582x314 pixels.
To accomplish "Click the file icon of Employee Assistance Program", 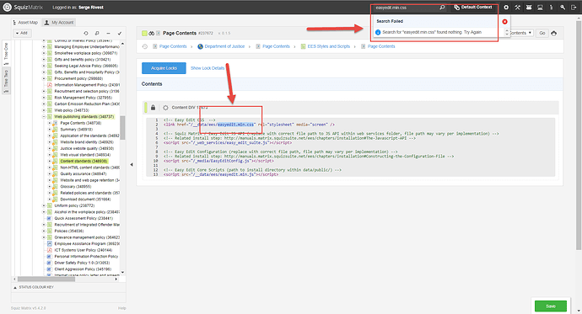I will point(50,243).
